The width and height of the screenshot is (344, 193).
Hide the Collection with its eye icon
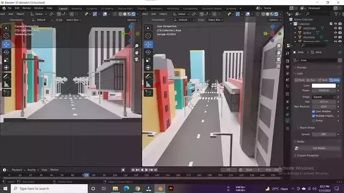click(335, 24)
